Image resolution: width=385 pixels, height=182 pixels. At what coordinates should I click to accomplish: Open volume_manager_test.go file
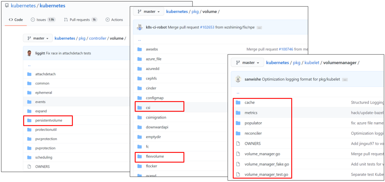(x=266, y=175)
